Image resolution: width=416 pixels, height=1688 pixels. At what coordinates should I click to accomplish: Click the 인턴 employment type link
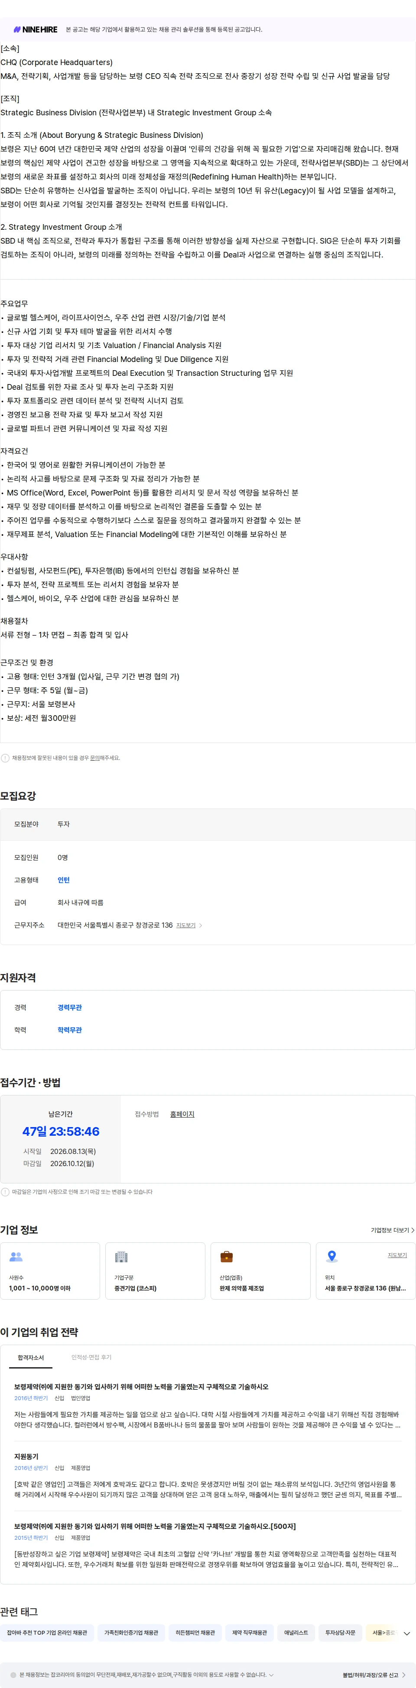point(64,880)
